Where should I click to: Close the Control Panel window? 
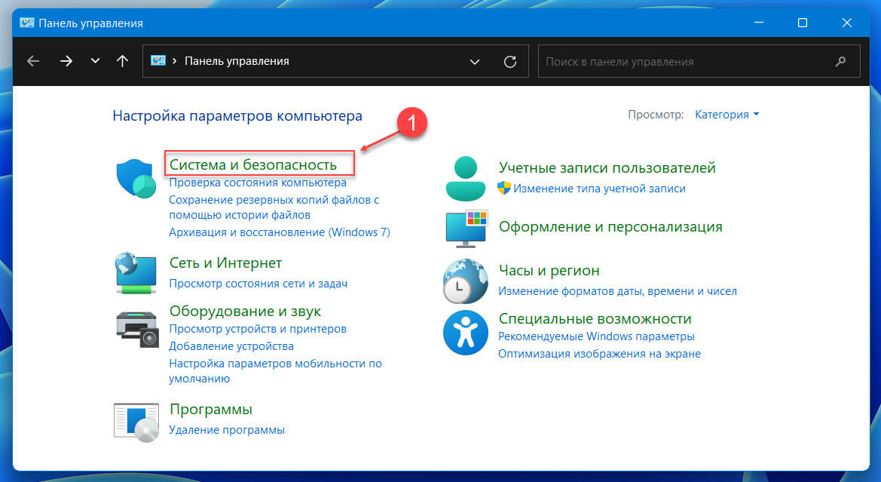click(847, 23)
